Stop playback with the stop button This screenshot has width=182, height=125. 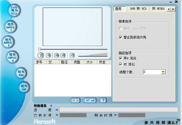48,55
